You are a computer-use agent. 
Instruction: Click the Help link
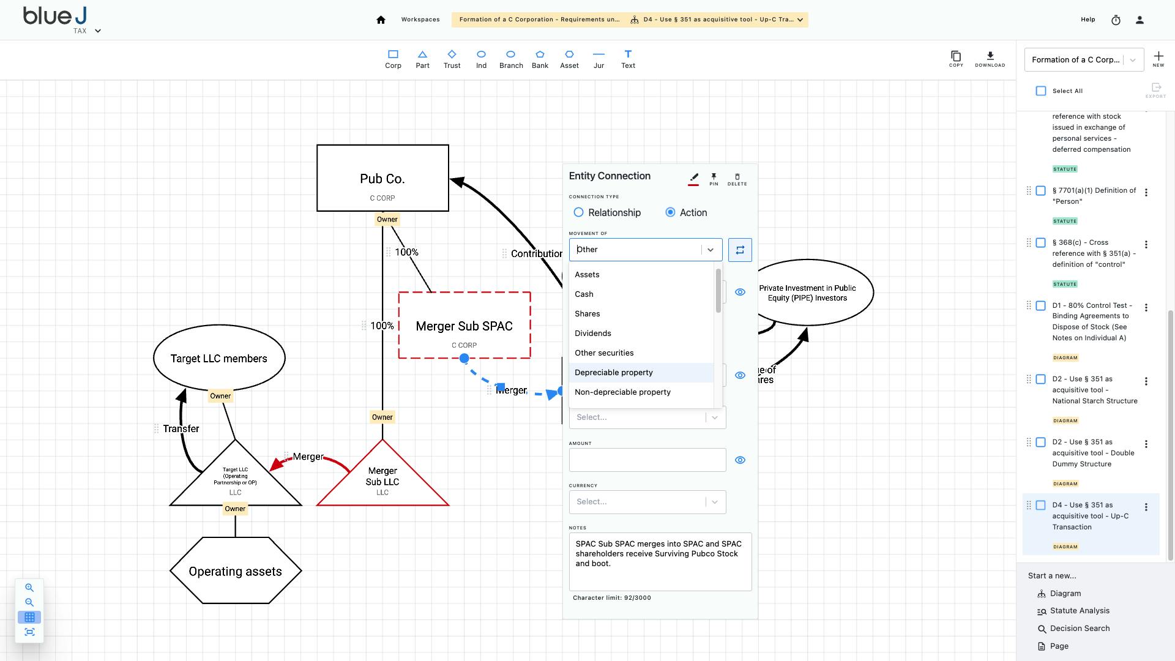(1088, 19)
